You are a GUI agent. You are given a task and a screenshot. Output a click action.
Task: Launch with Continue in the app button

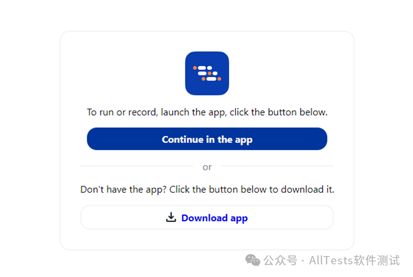click(207, 139)
